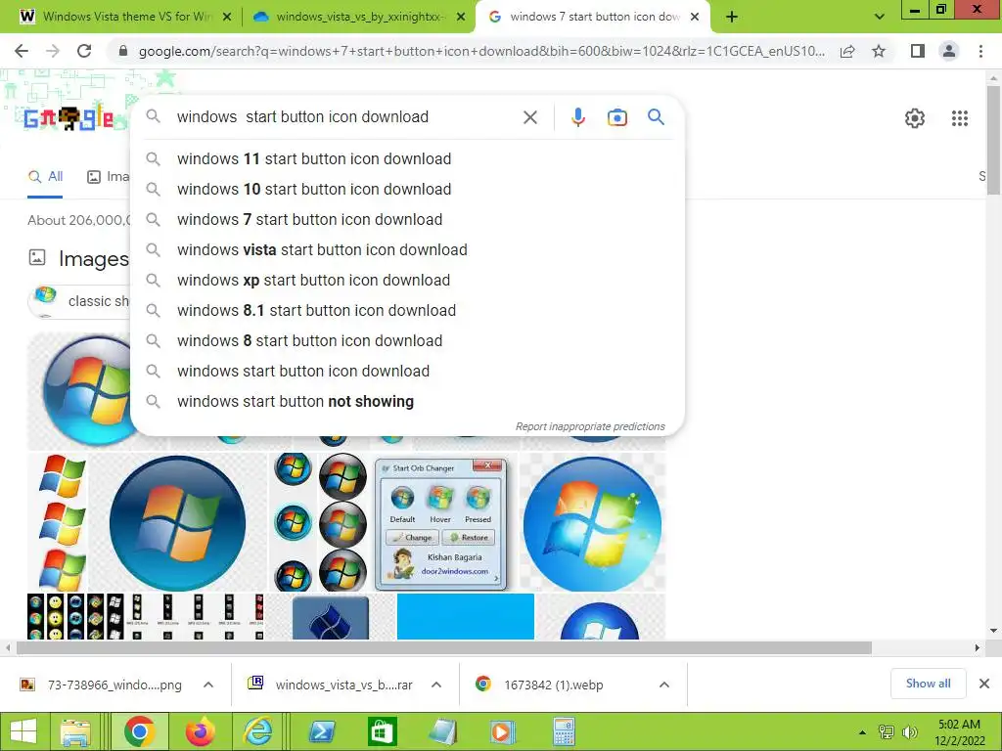Open the media player taskbar icon

[502, 731]
